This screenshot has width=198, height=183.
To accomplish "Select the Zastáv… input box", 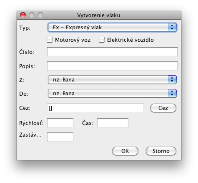I will click(x=60, y=137).
